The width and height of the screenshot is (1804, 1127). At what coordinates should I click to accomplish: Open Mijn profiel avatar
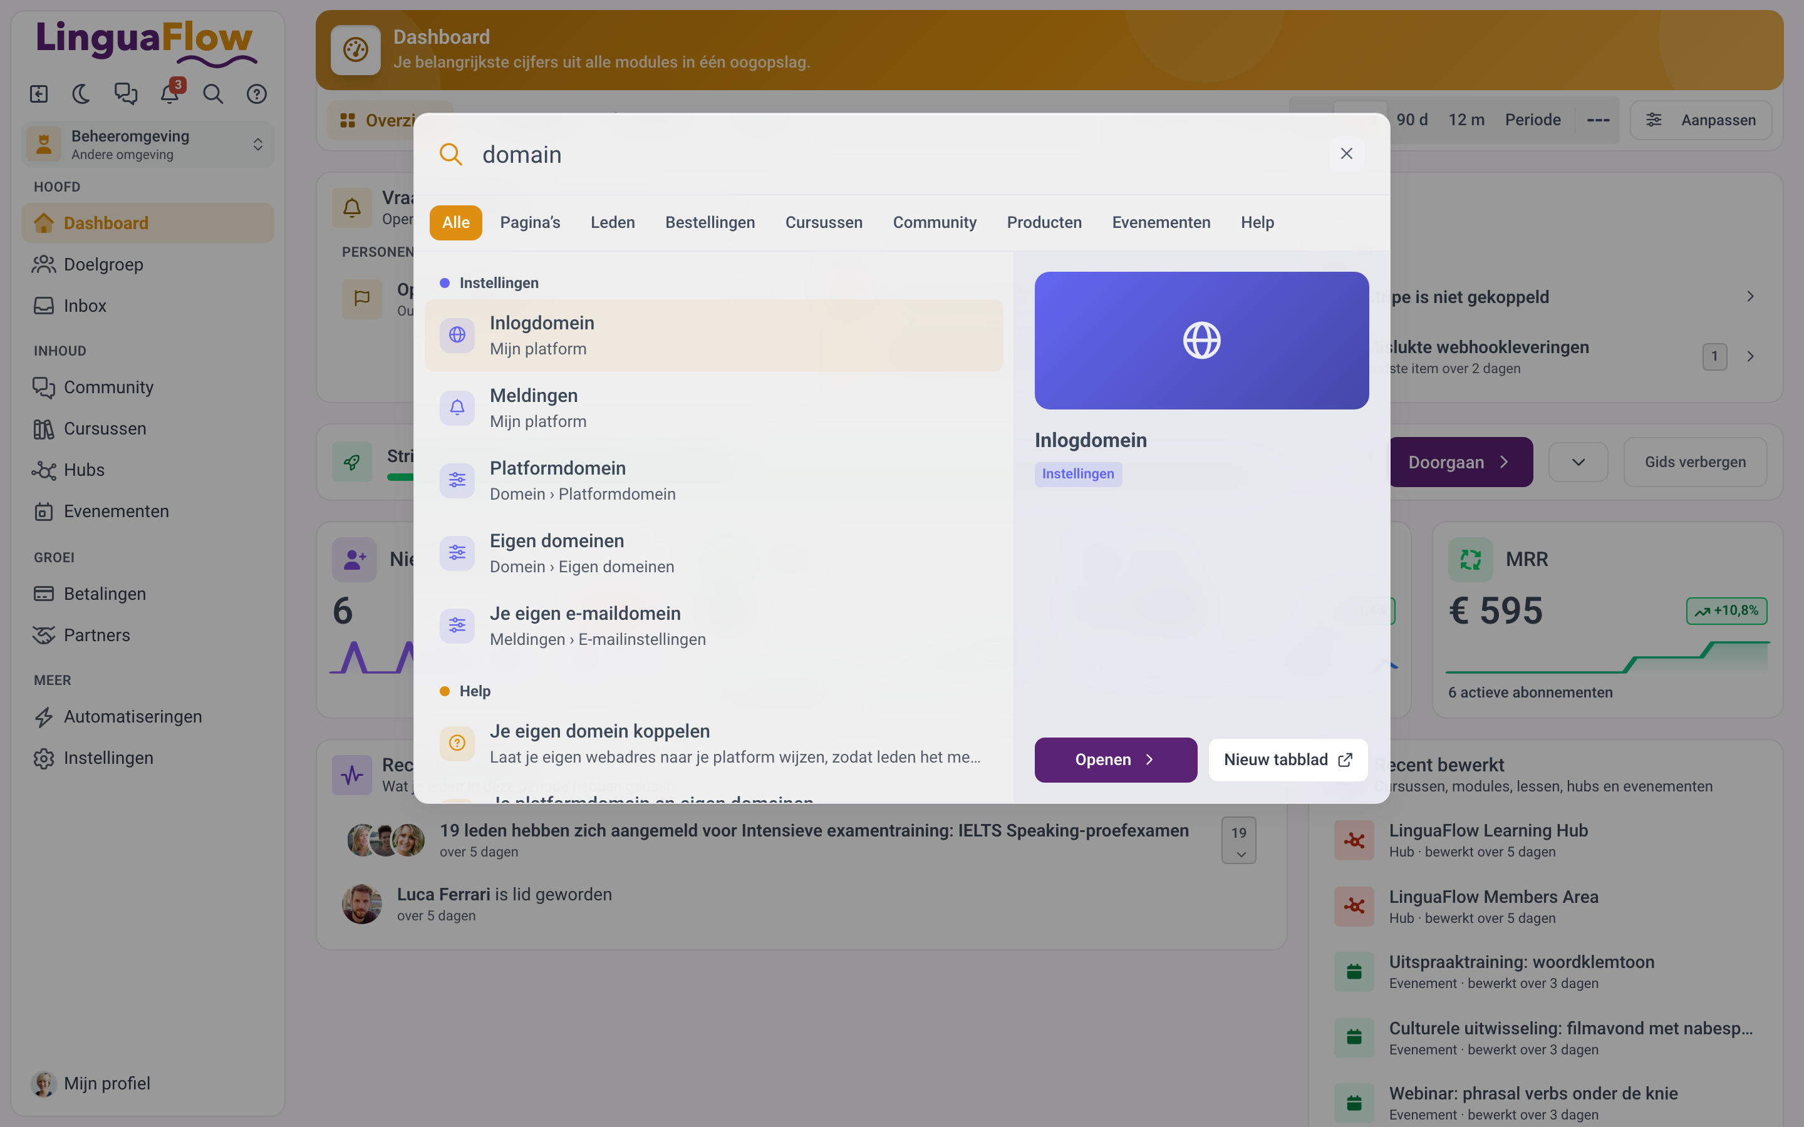tap(43, 1084)
